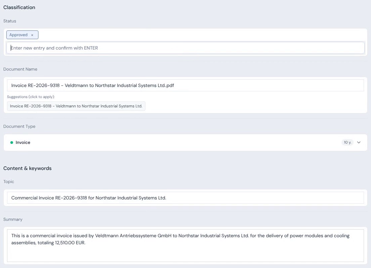Click the Suggestions (click to apply) text
Image resolution: width=371 pixels, height=268 pixels.
tap(31, 97)
